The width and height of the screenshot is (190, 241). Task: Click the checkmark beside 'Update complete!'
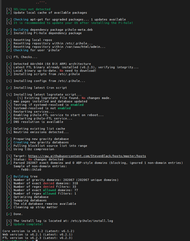(x=9, y=224)
